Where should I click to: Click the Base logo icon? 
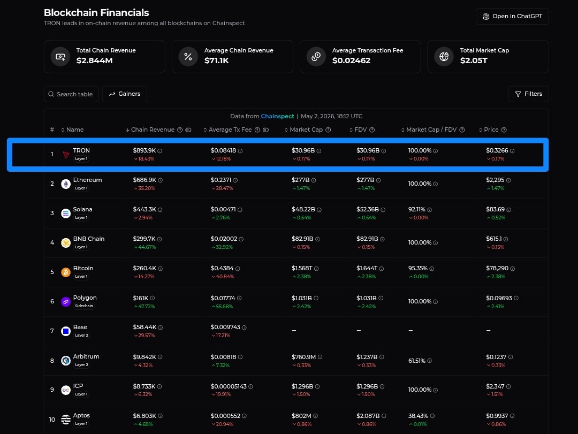point(66,331)
